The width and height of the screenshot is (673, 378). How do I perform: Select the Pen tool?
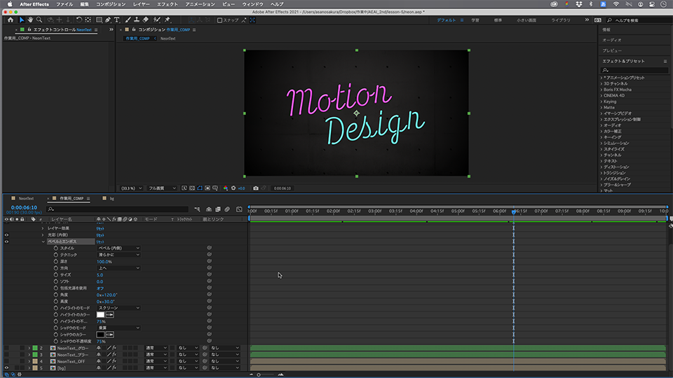tap(108, 20)
